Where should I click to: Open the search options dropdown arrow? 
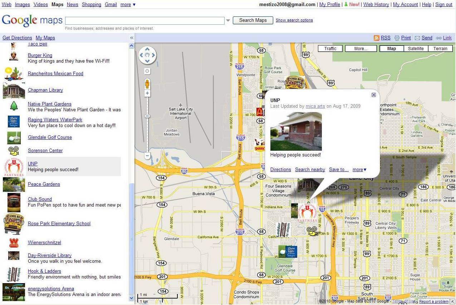pyautogui.click(x=228, y=20)
